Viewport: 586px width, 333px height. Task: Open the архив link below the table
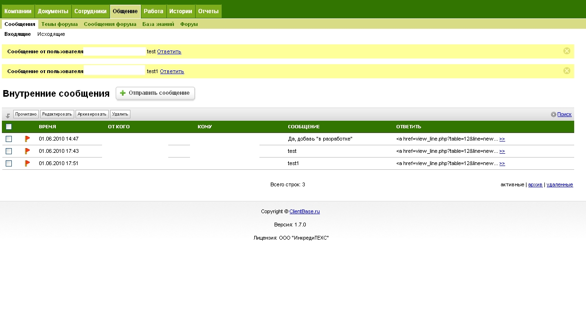tap(535, 185)
